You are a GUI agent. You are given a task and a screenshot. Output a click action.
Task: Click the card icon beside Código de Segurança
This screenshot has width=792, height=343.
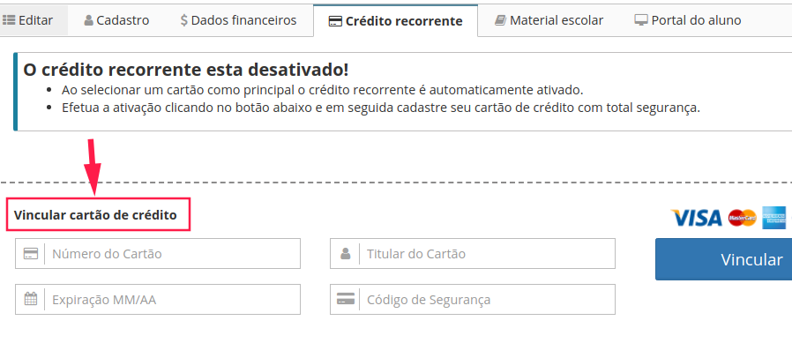tap(346, 299)
